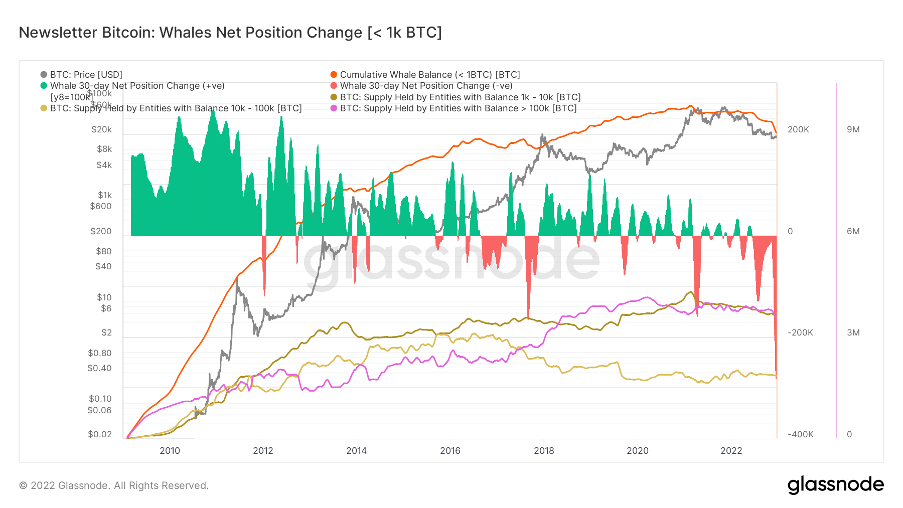
Task: Click the yellow 10k - 100k supply legend dot
Action: click(44, 108)
